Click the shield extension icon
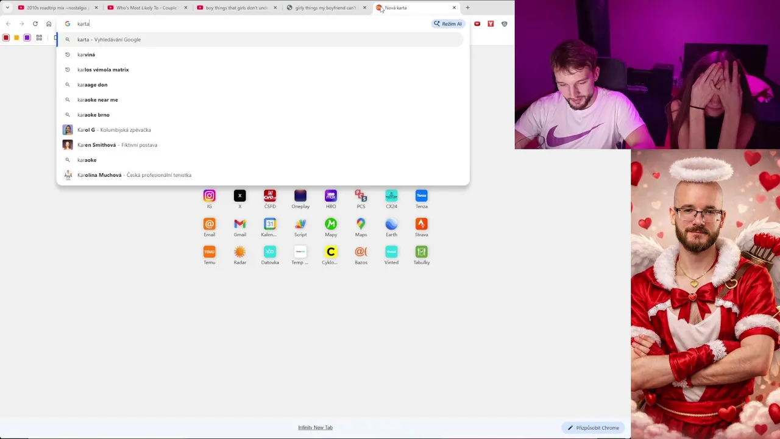 pyautogui.click(x=504, y=24)
